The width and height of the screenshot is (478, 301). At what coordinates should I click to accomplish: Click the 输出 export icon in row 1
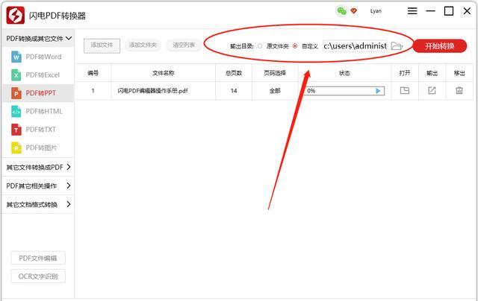432,90
